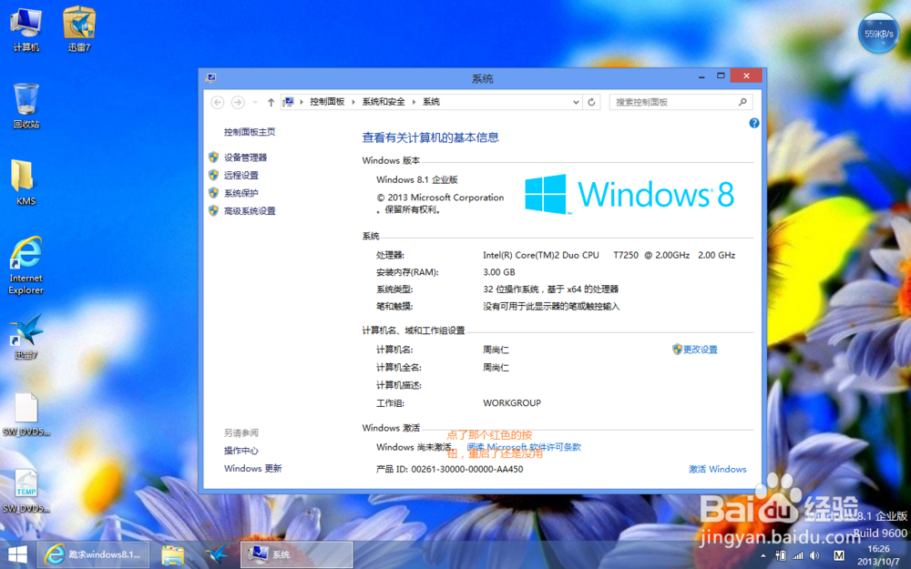The width and height of the screenshot is (911, 569).
Task: Click the system window title icon
Action: coord(211,77)
